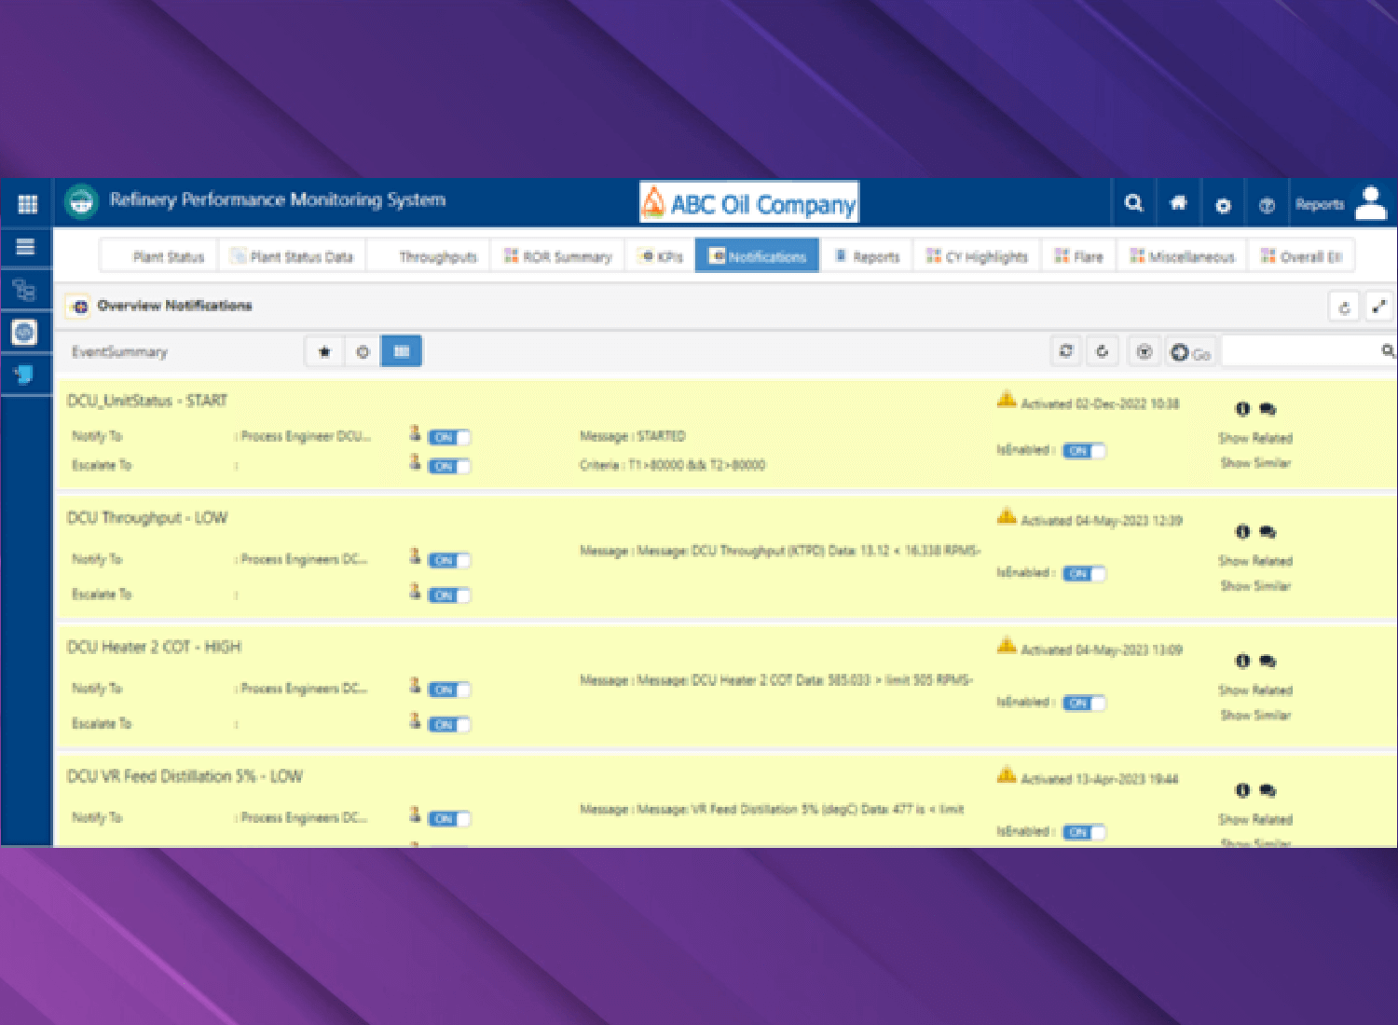This screenshot has height=1025, width=1398.
Task: Go to home via the house icon
Action: (1178, 204)
